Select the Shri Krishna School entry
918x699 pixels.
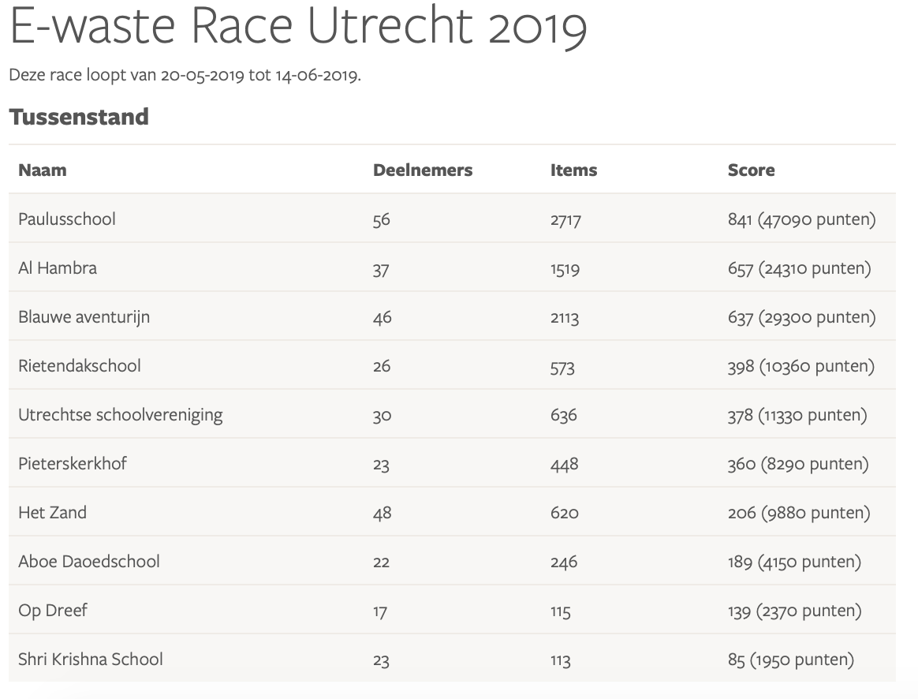coord(91,660)
